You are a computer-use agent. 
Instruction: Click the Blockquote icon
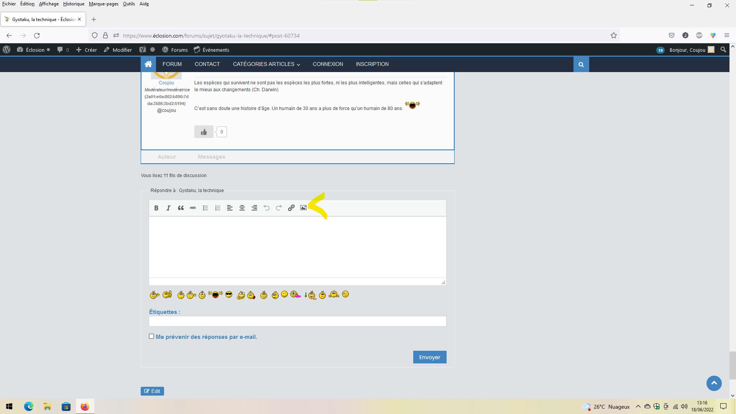[181, 207]
